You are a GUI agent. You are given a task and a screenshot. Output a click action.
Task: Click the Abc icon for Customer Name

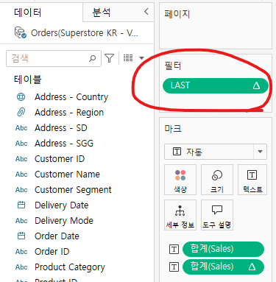click(x=21, y=175)
